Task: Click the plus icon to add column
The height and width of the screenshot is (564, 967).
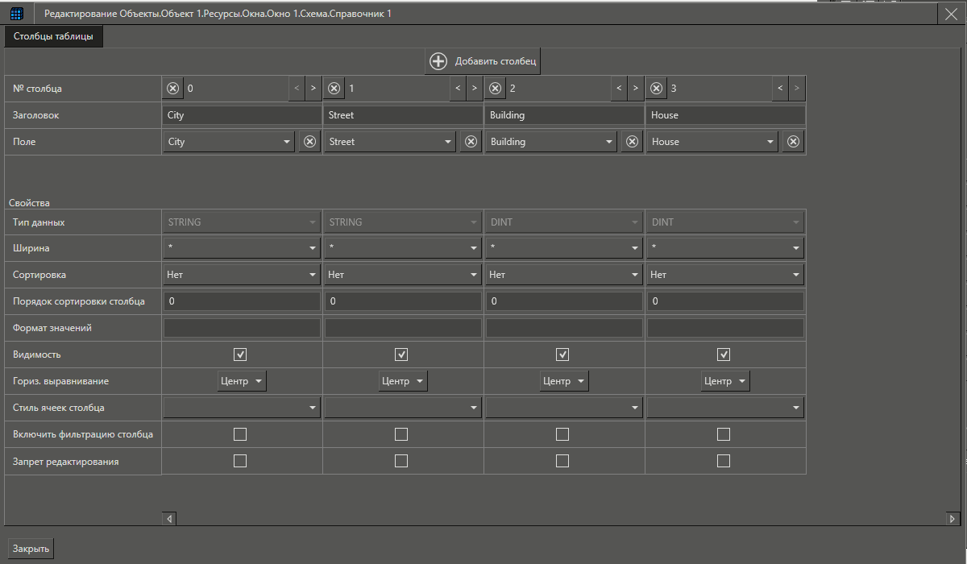Action: click(438, 61)
